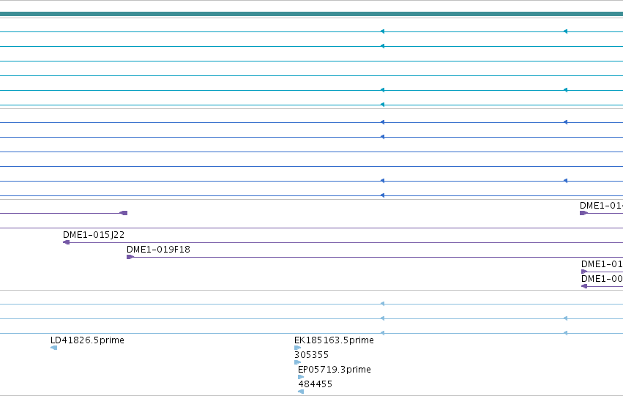Select the EP05719.3prime EST label
This screenshot has width=623, height=396.
[334, 370]
